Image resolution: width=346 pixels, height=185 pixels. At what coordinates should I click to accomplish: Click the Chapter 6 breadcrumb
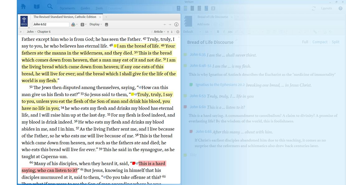tap(44, 32)
